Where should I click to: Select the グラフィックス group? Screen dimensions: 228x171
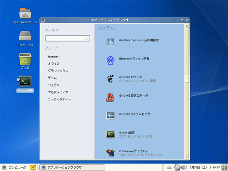pyautogui.click(x=58, y=71)
